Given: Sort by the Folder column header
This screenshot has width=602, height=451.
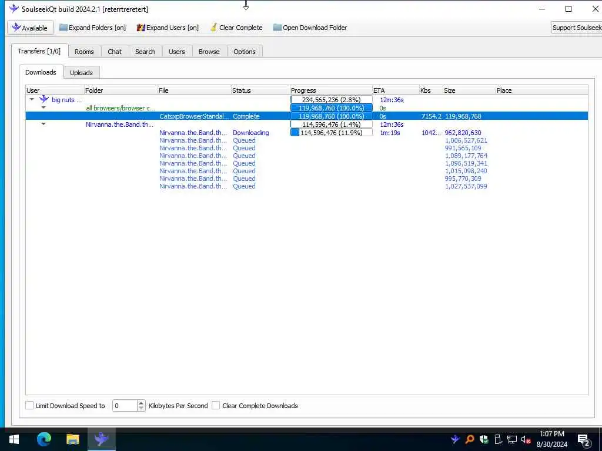Looking at the screenshot, I should pyautogui.click(x=121, y=90).
